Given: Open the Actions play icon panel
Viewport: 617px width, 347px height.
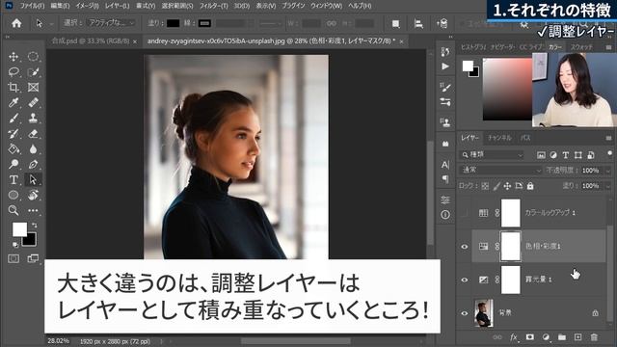Looking at the screenshot, I should click(x=445, y=67).
